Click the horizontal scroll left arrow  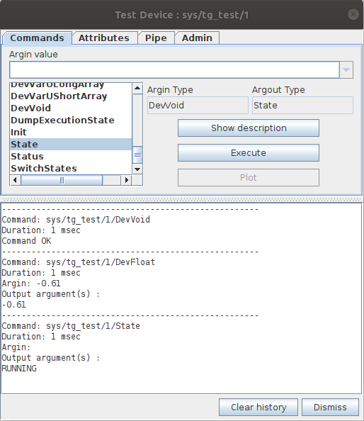coord(15,180)
